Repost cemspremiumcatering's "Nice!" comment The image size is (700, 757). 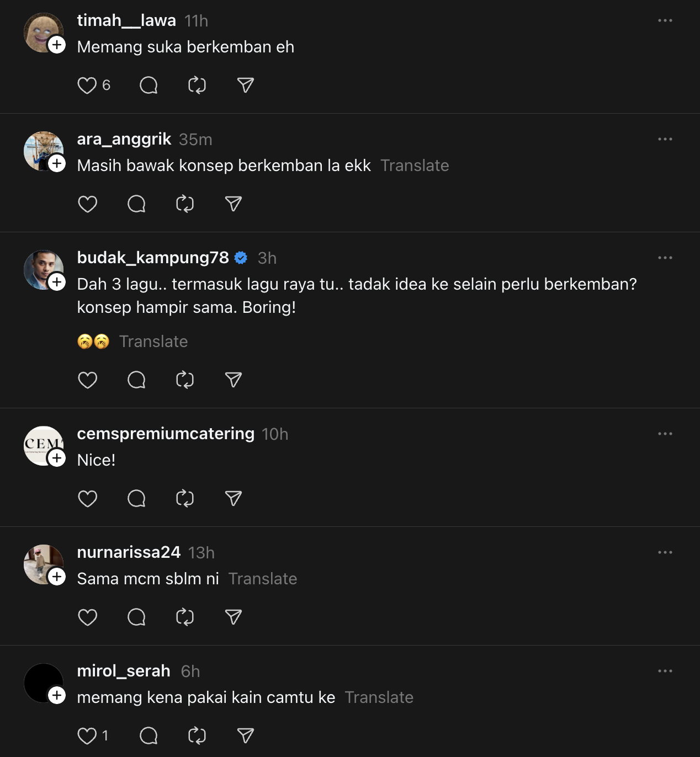[x=185, y=499]
